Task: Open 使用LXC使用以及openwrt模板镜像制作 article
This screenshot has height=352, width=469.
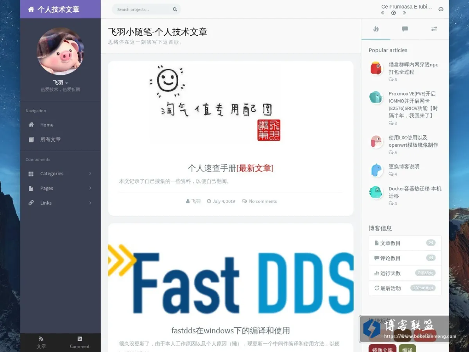Action: click(x=413, y=141)
